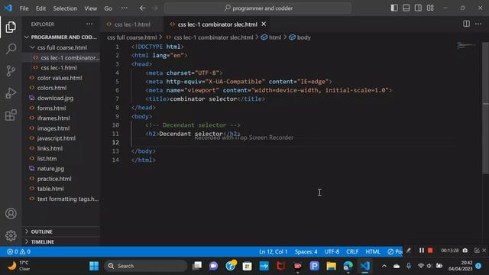Image resolution: width=489 pixels, height=275 pixels.
Task: Open color values.html file
Action: click(62, 78)
